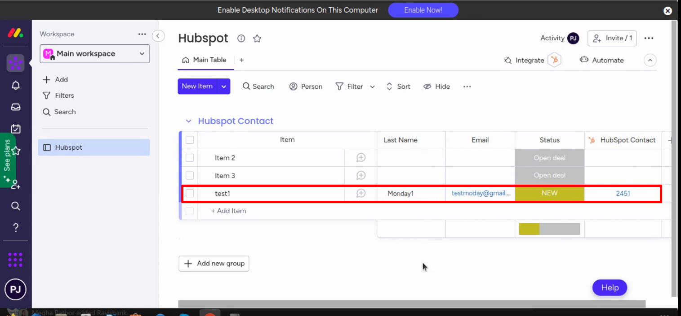Start conversation on Item 3 row
Screen dimensions: 681x316
pos(361,175)
